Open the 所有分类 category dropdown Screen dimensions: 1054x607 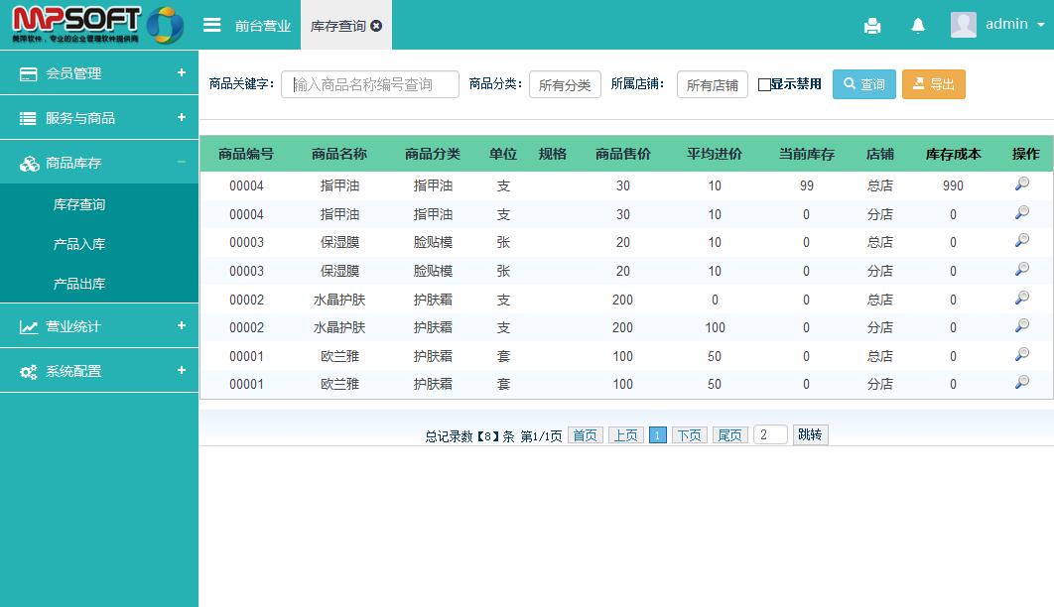(565, 85)
